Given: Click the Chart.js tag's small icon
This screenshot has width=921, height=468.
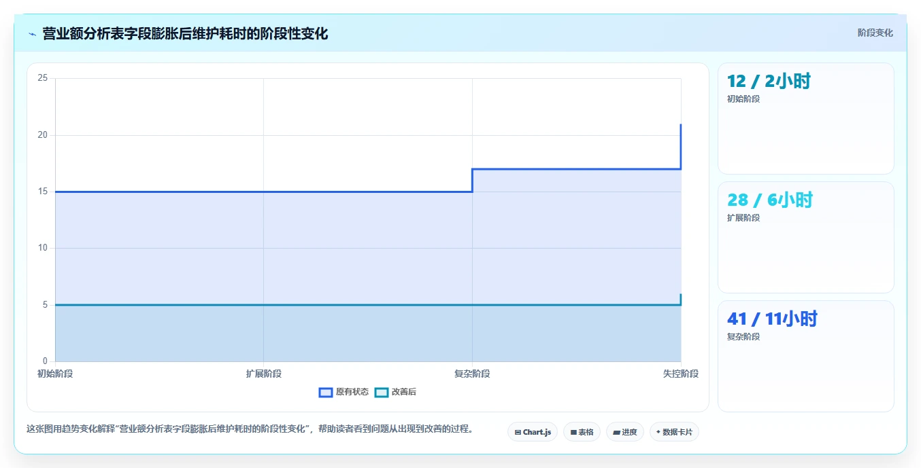Looking at the screenshot, I should tap(518, 432).
